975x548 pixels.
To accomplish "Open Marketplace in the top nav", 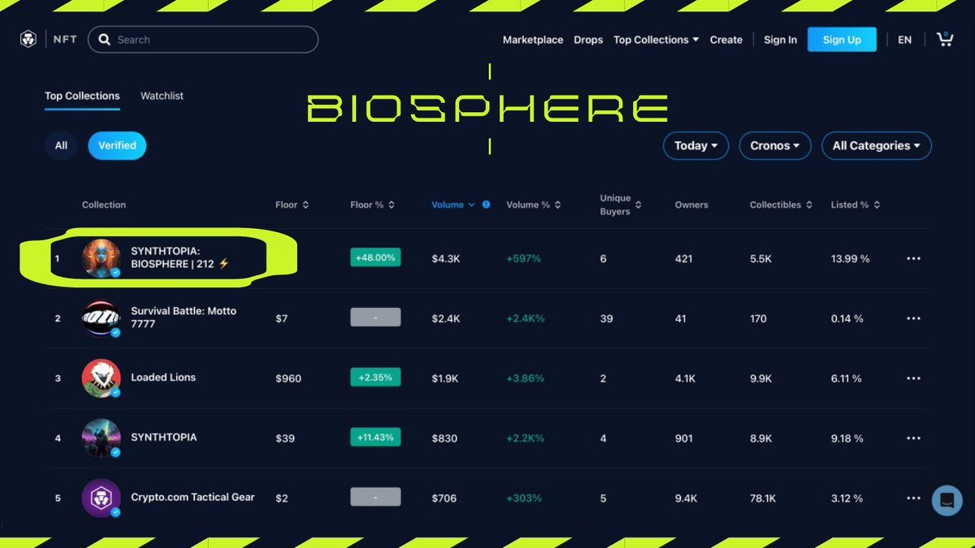I will pyautogui.click(x=533, y=39).
